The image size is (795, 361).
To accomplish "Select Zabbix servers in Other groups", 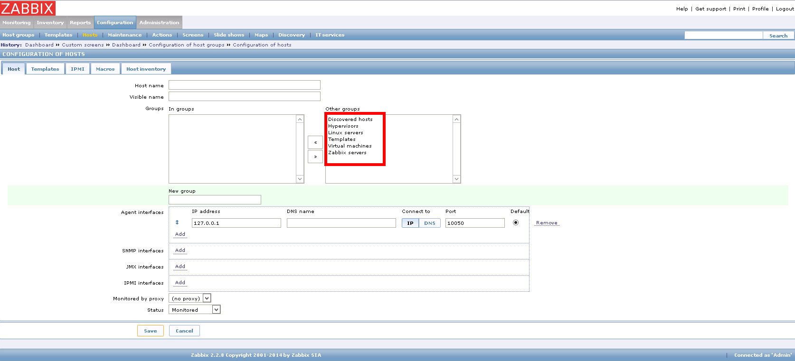I will tap(347, 153).
